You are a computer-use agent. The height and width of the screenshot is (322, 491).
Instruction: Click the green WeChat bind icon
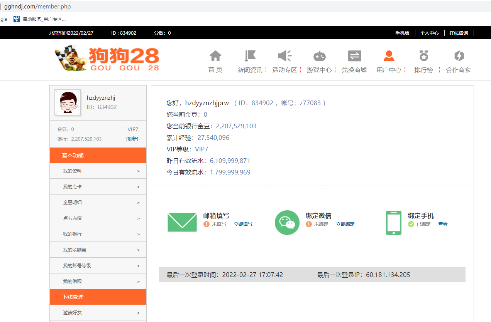[x=287, y=222]
